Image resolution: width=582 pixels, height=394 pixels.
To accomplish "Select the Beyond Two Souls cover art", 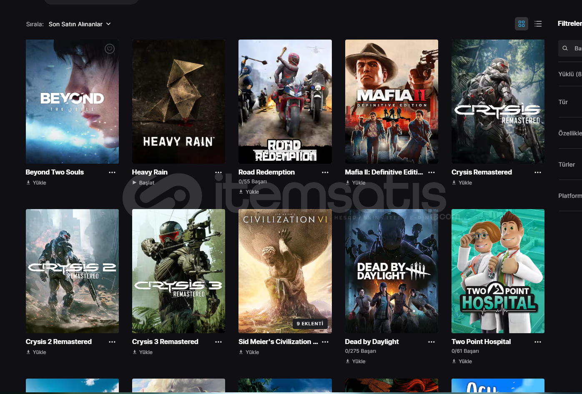I will click(72, 102).
